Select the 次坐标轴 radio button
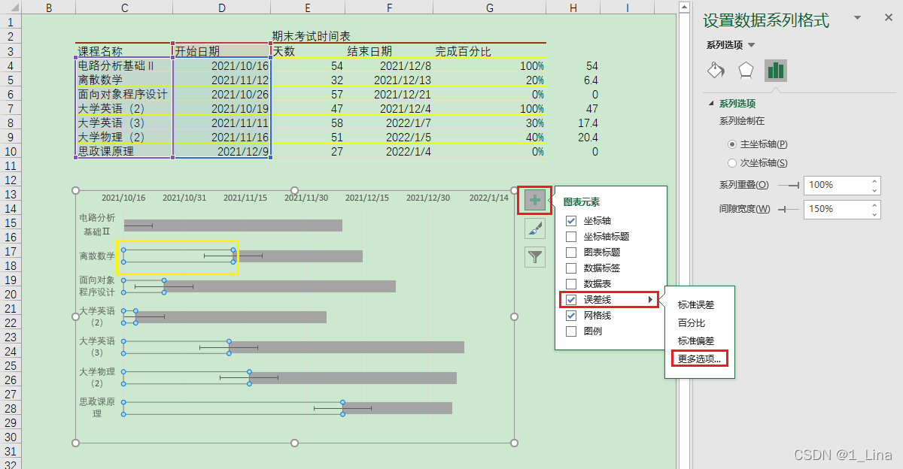903x469 pixels. 732,163
